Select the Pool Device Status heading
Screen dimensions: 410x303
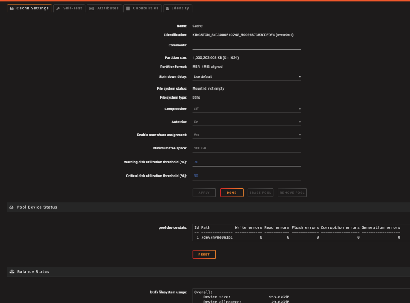coord(37,207)
